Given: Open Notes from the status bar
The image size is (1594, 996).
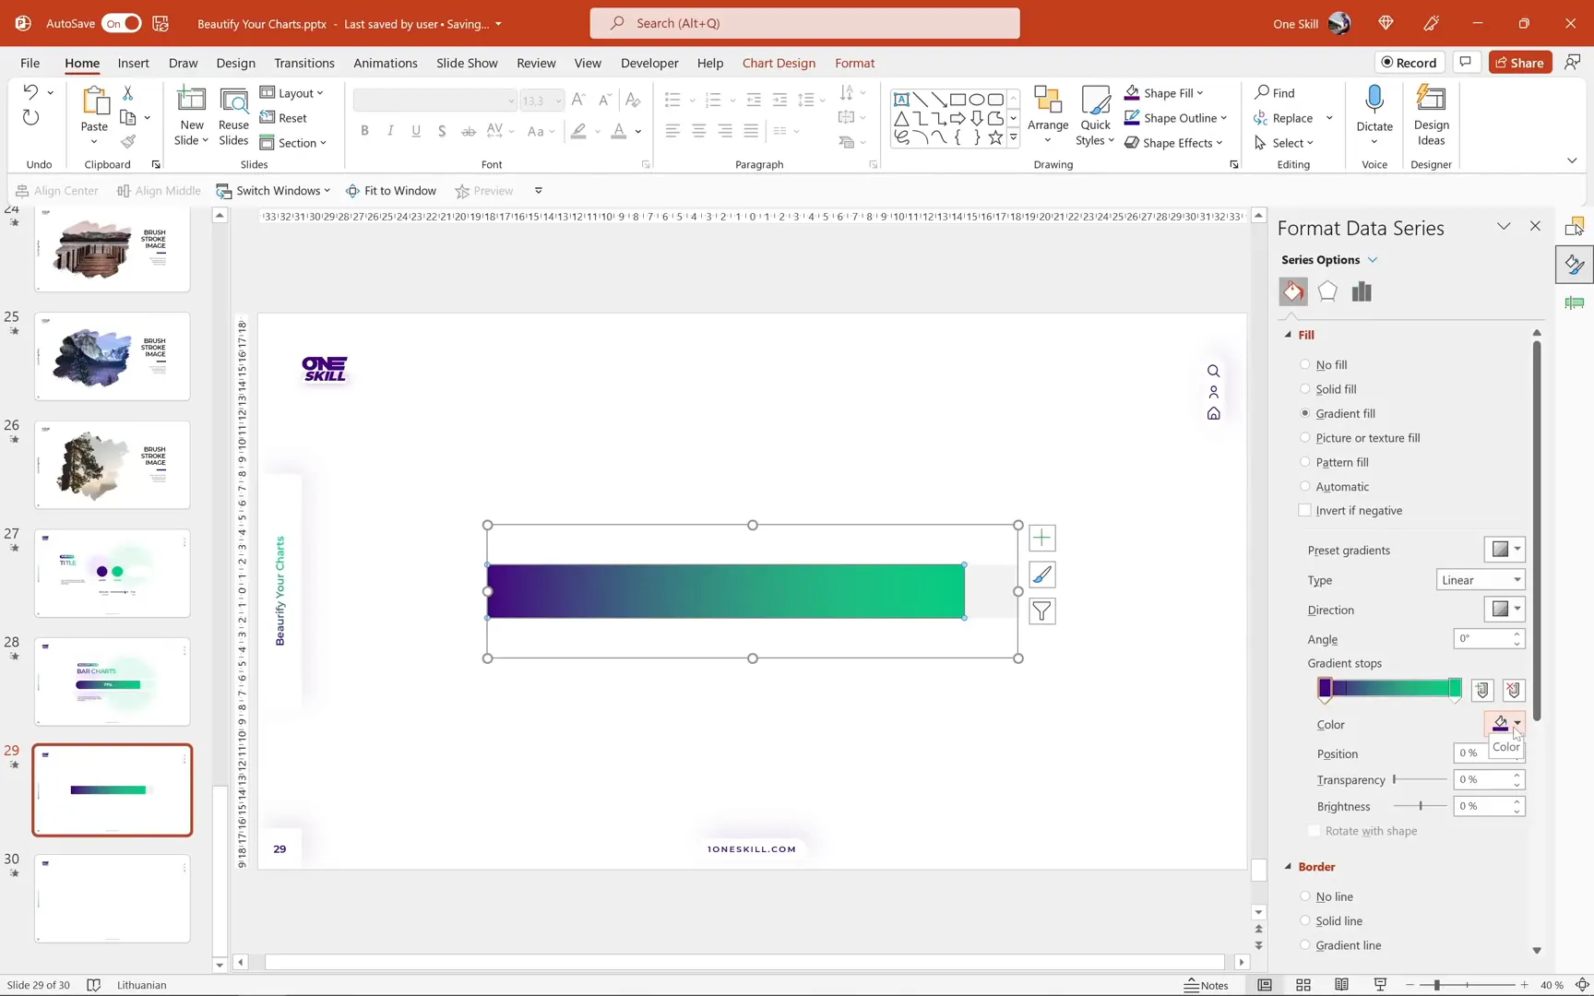Looking at the screenshot, I should click(1207, 985).
